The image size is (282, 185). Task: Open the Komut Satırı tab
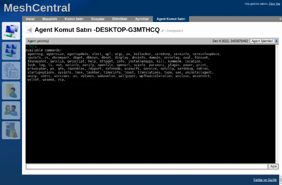coord(74,19)
